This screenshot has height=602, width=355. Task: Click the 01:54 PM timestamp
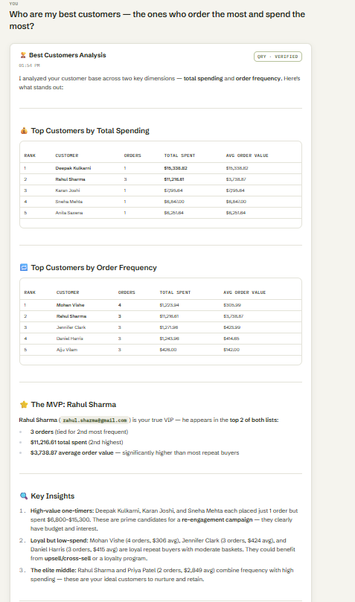29,65
